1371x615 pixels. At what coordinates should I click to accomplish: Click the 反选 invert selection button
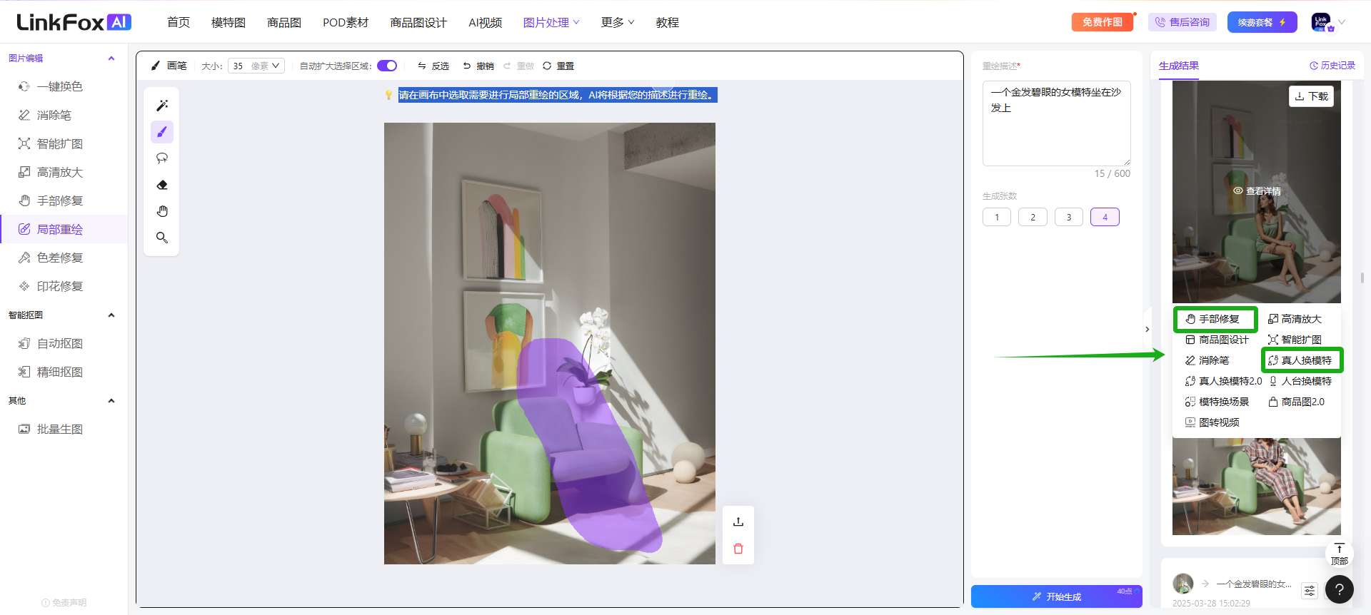[x=433, y=66]
